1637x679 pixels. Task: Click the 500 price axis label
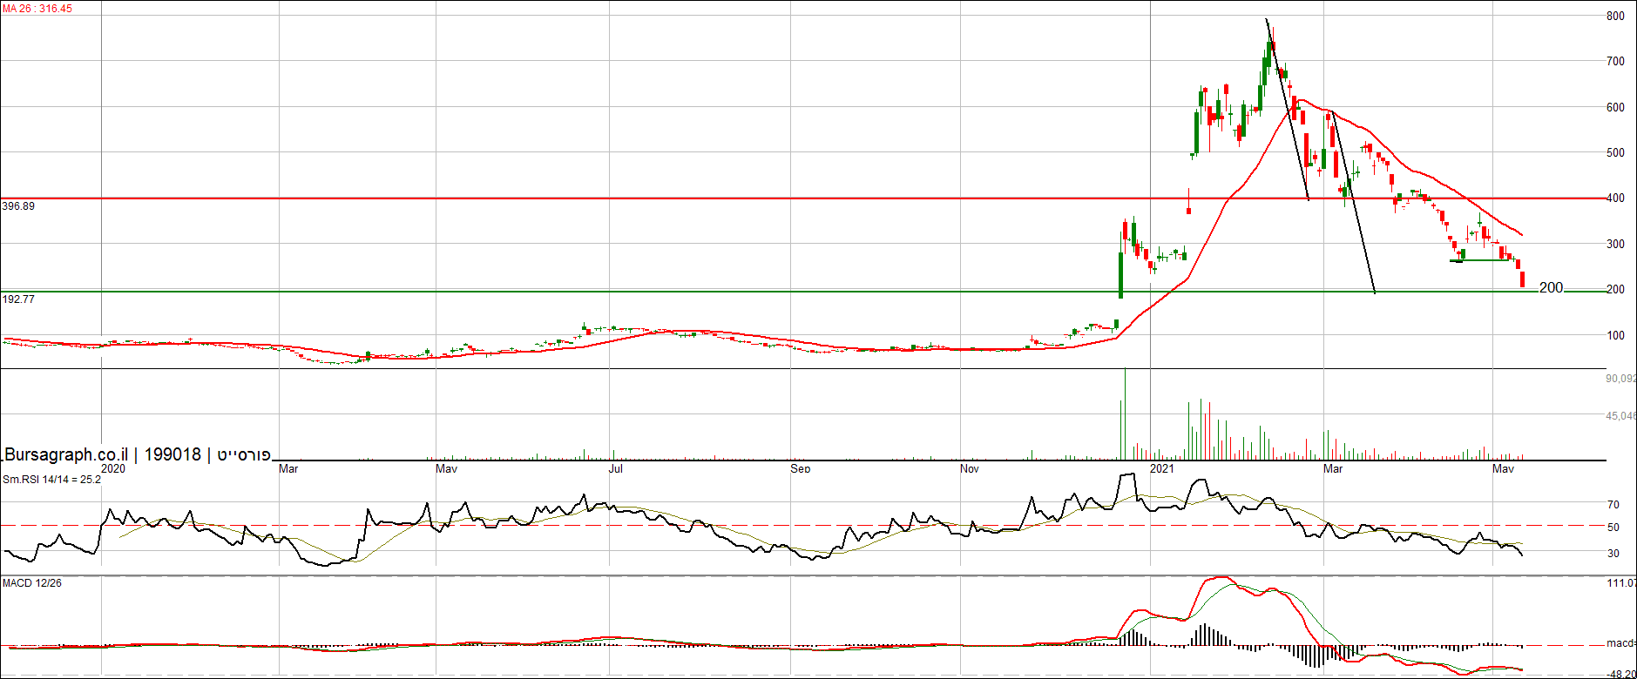pyautogui.click(x=1615, y=152)
